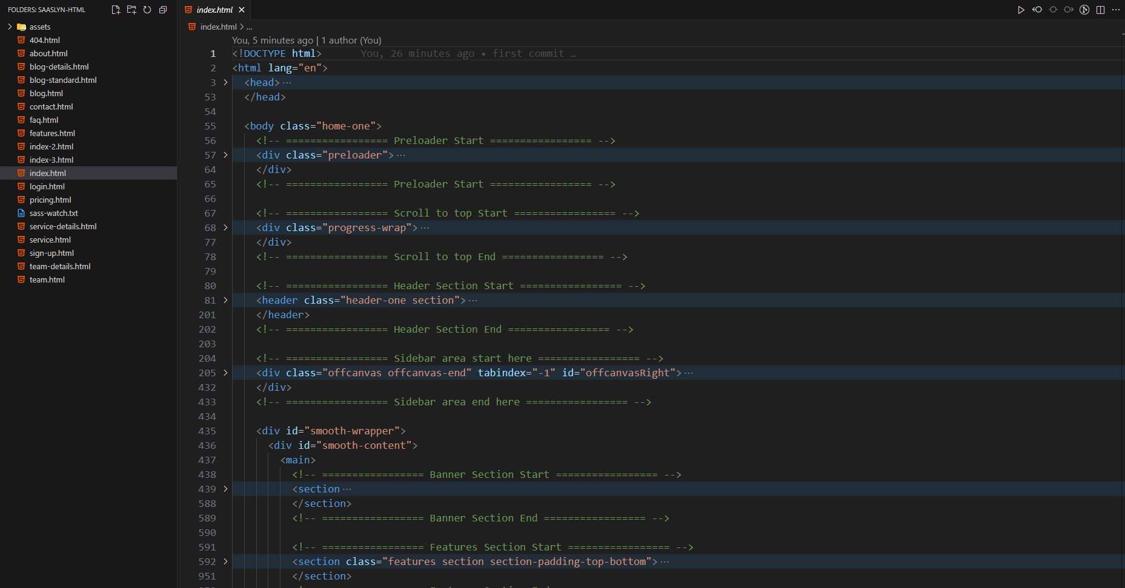Viewport: 1125px width, 588px height.
Task: Open changes with previous revision
Action: point(1037,10)
